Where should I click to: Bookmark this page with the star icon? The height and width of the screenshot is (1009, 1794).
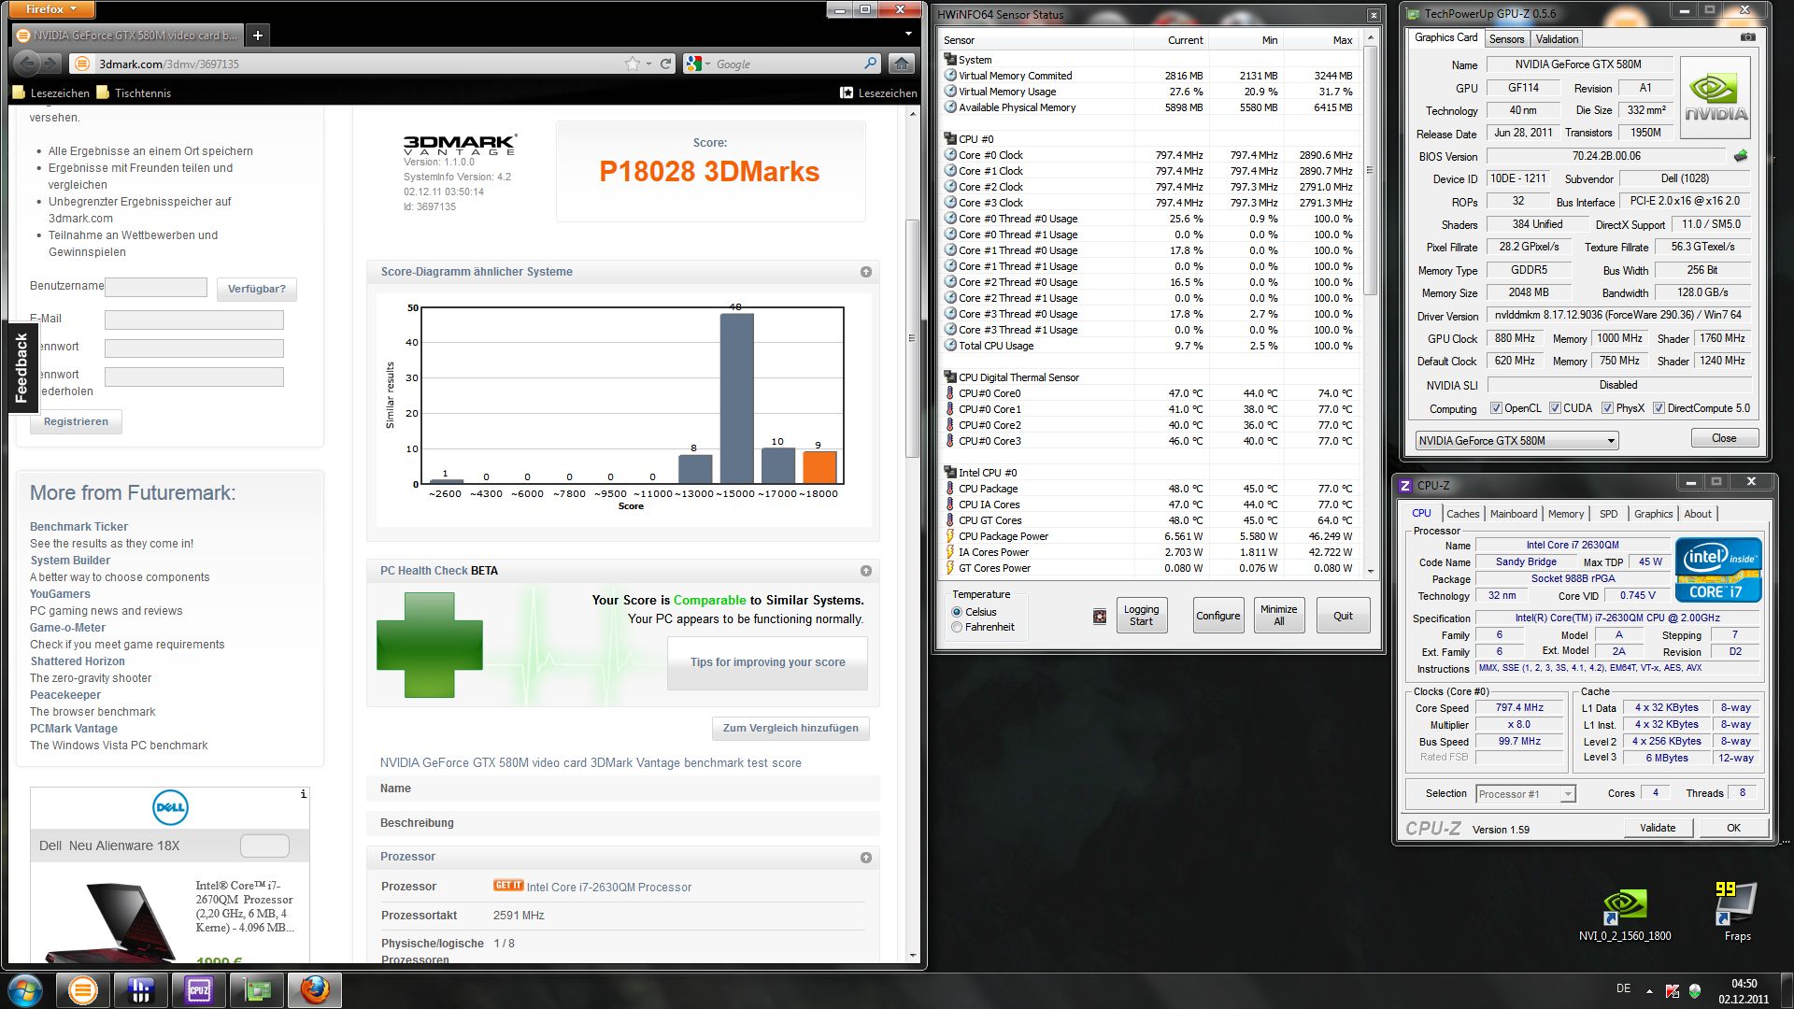click(633, 64)
